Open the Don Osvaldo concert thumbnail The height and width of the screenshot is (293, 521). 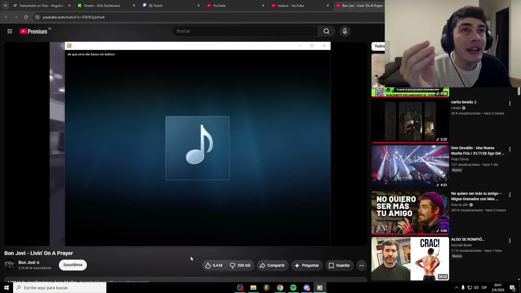(410, 167)
